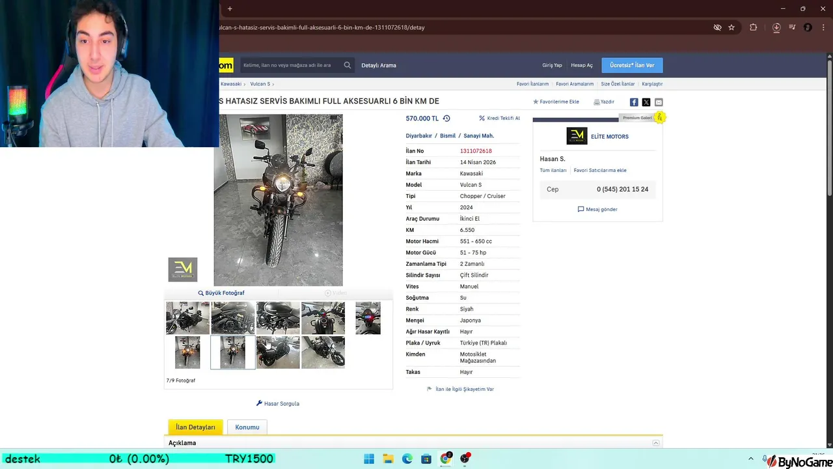Click the main motorcycle photo

(x=278, y=200)
